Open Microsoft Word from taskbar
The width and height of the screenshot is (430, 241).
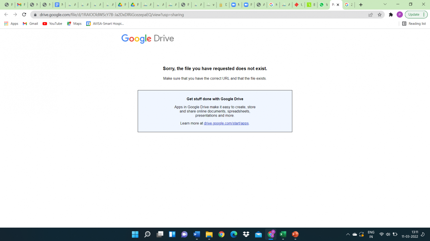point(197,234)
